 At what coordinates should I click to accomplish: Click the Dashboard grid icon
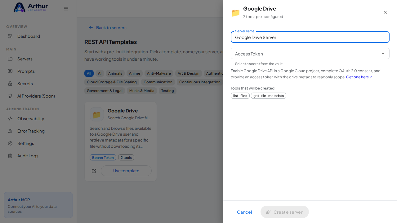point(10,36)
